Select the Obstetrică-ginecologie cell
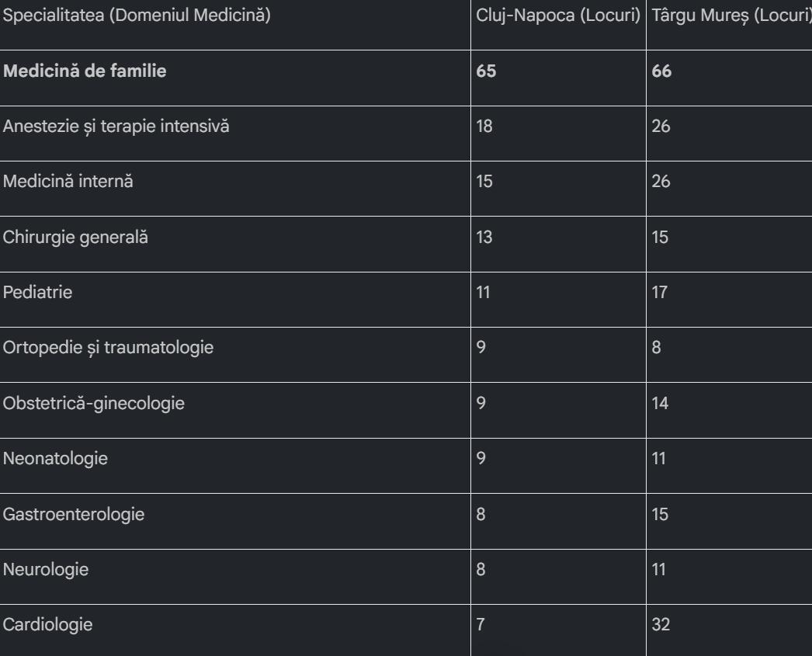 point(94,404)
